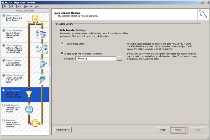Open the Help menu
The image size is (210, 140).
click(37, 6)
